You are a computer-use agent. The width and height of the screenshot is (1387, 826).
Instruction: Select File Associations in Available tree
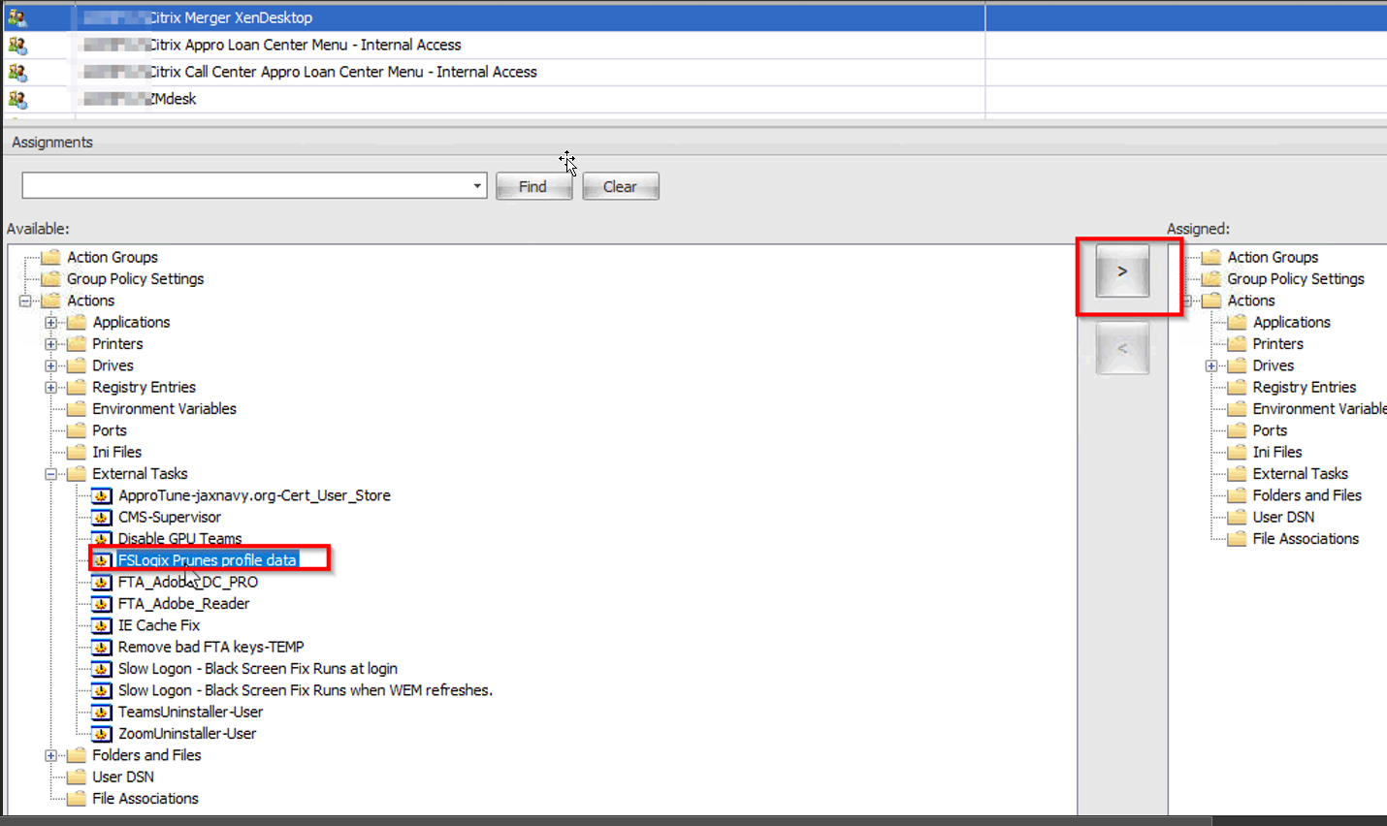pos(145,799)
